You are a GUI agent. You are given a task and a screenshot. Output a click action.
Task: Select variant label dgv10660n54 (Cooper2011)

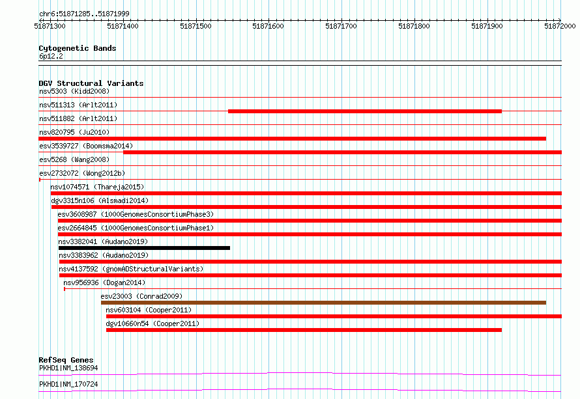[152, 323]
